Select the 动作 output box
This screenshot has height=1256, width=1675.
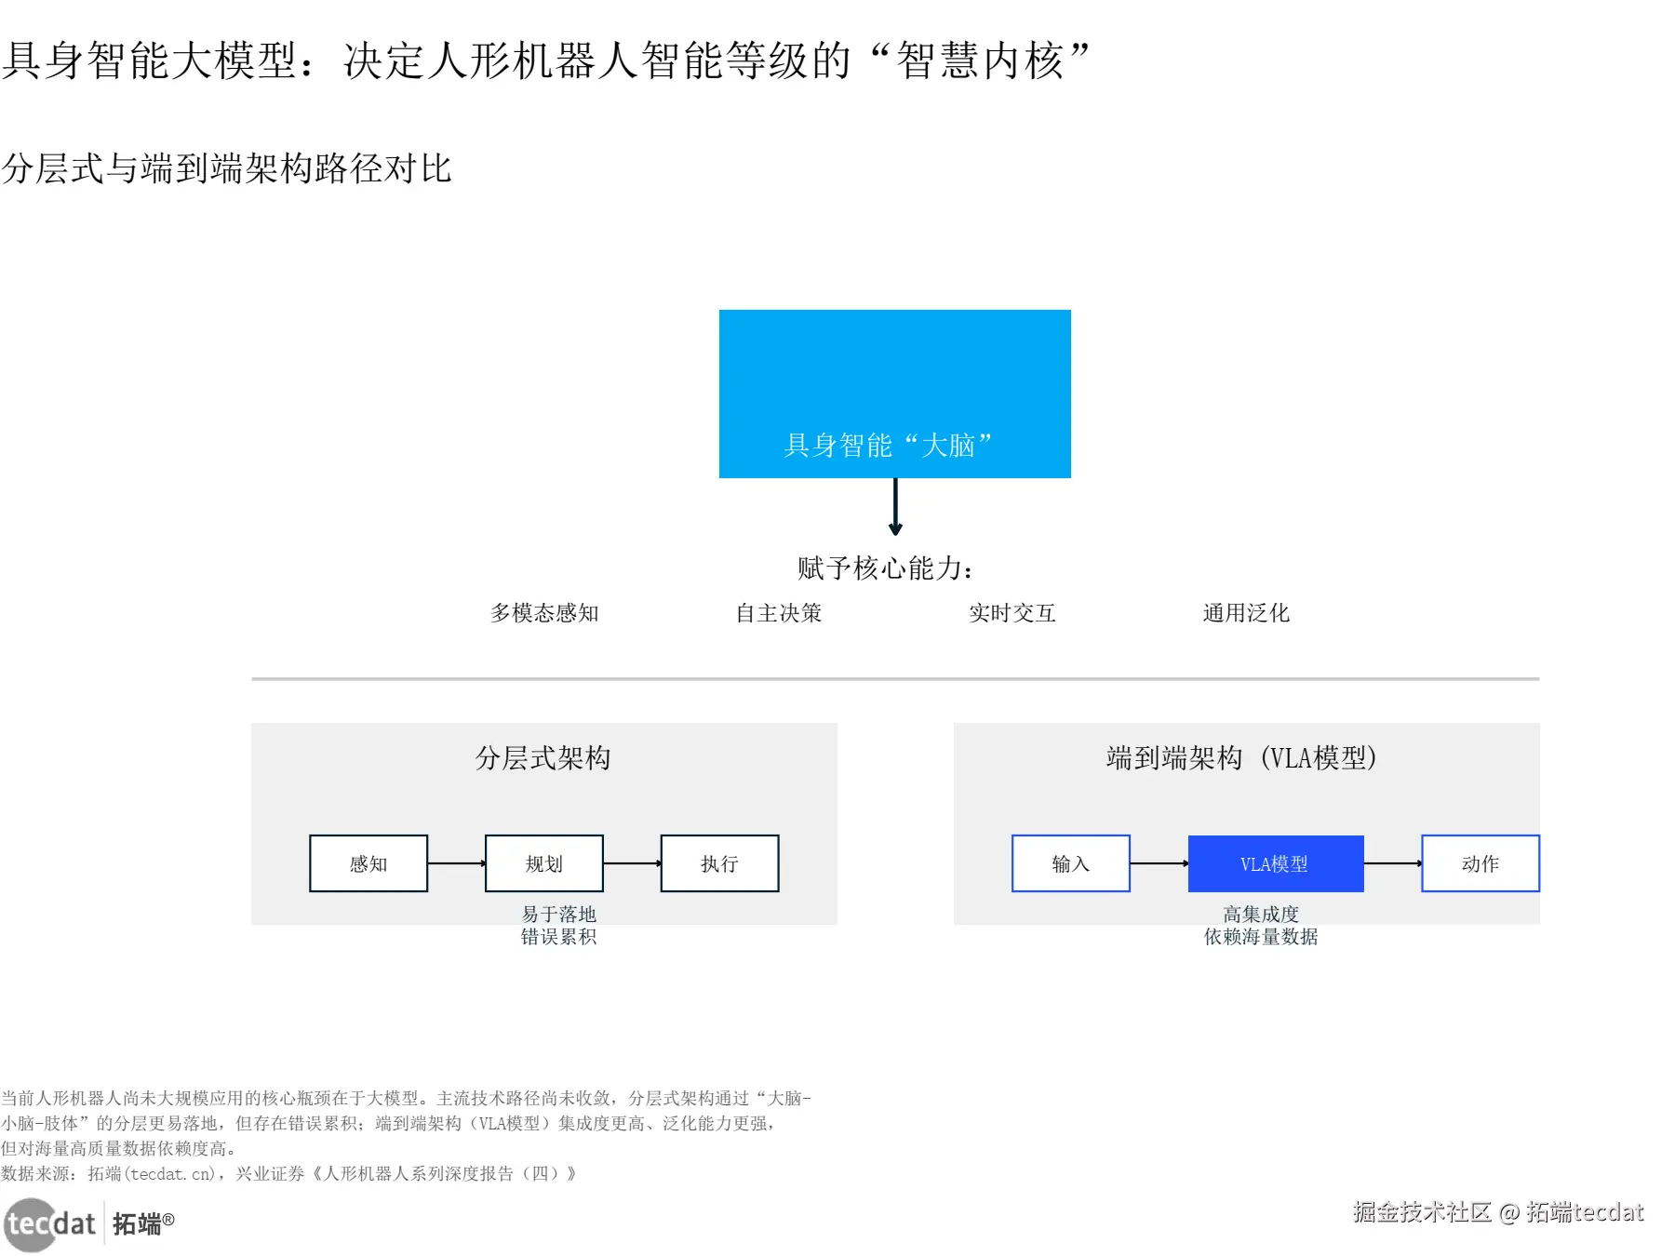[x=1481, y=863]
